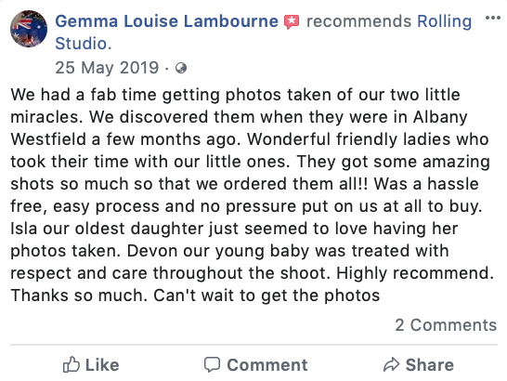Open the 25 May 2019 timestamp

(107, 68)
